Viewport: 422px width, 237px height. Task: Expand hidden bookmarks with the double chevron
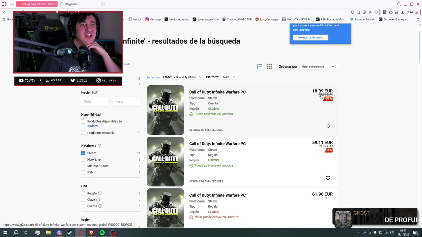click(x=418, y=19)
